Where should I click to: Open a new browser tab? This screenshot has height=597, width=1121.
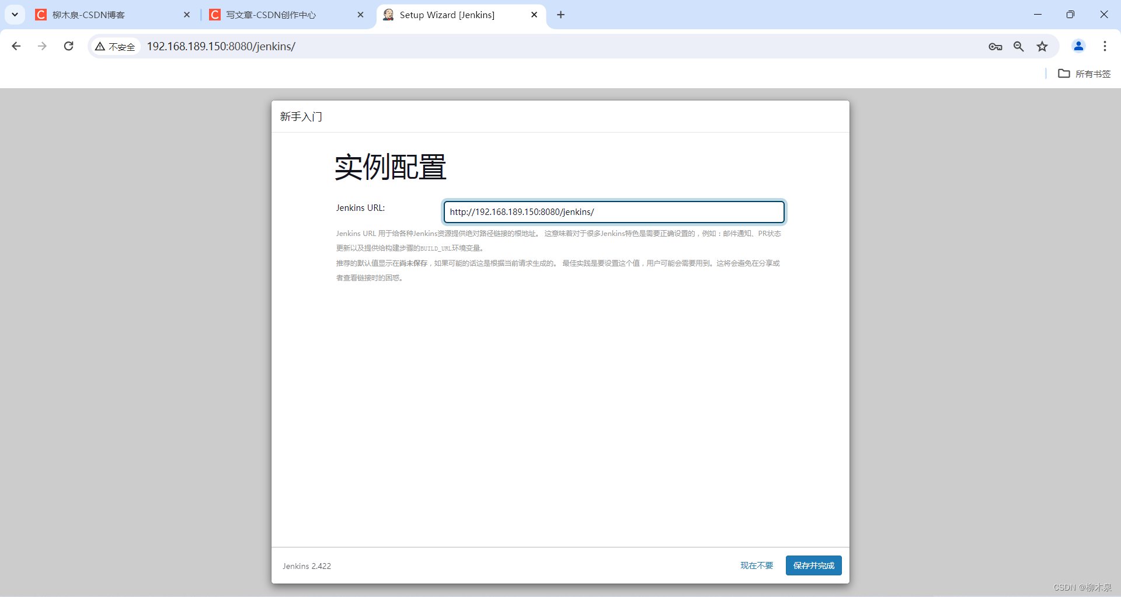(x=560, y=15)
